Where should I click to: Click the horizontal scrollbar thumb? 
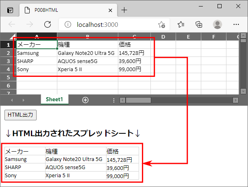tap(138, 100)
